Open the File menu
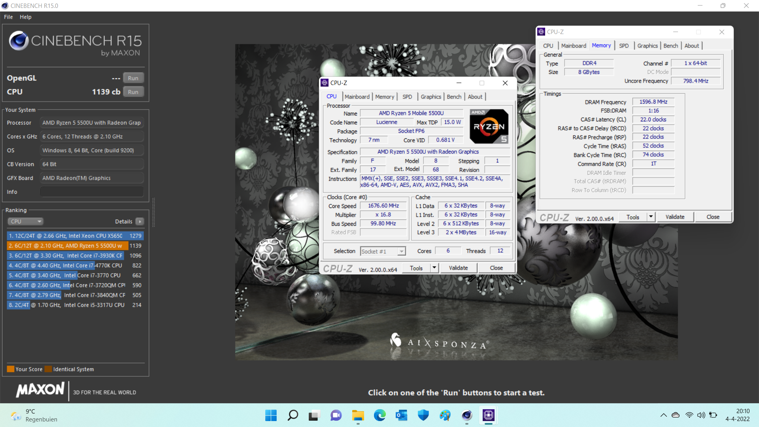Viewport: 759px width, 427px height. click(x=8, y=17)
